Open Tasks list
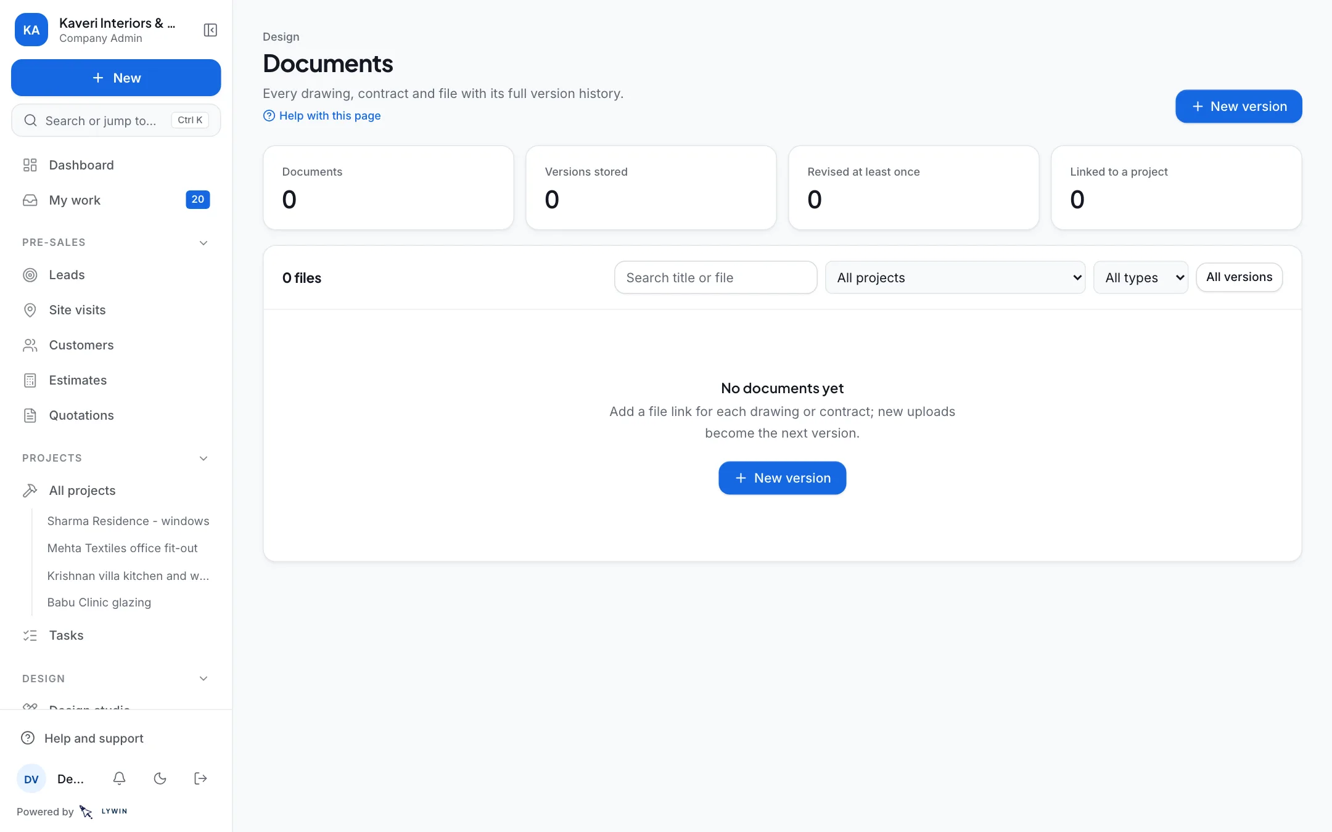 [x=116, y=635]
